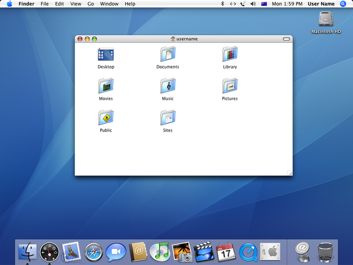Select the Macintosh HD drive on desktop

pos(326,19)
